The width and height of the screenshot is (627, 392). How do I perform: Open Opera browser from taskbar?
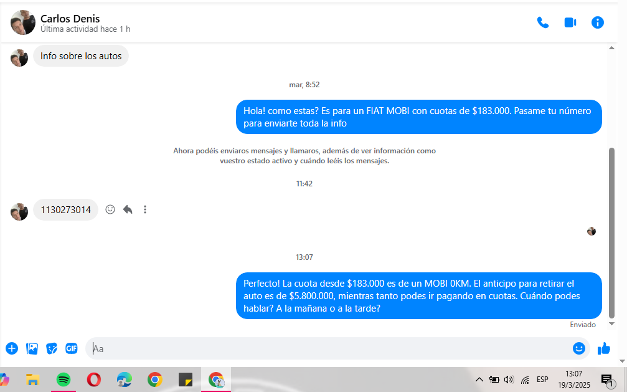point(94,380)
